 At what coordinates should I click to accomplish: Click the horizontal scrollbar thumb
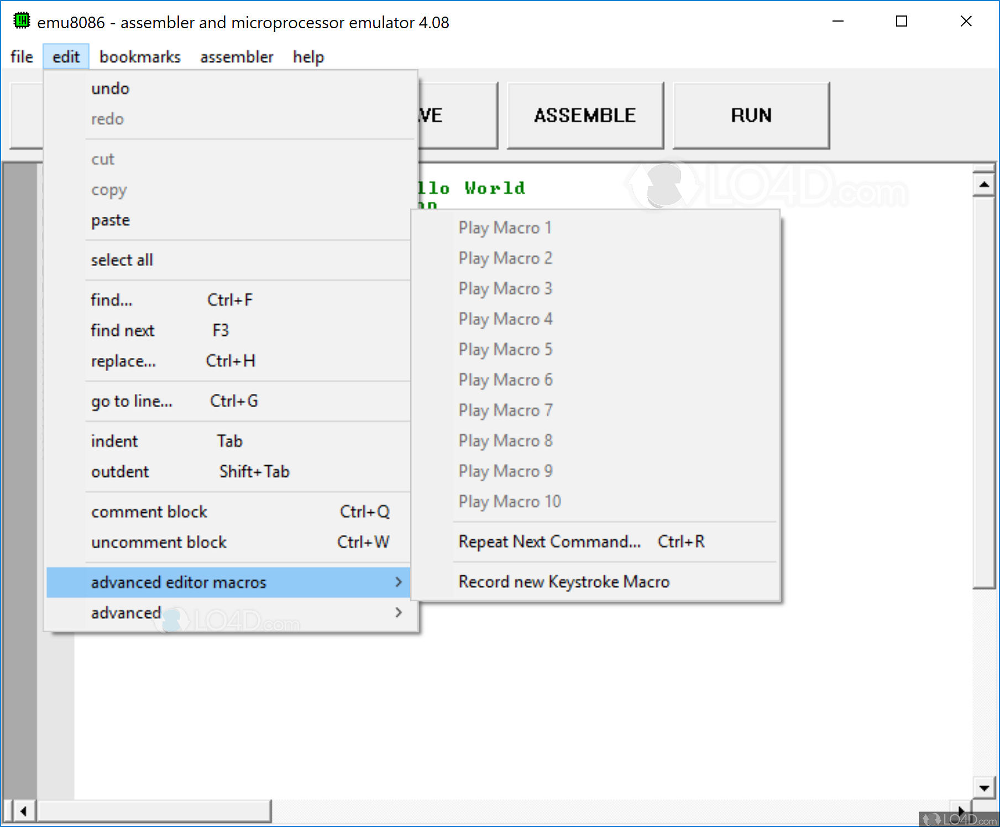(154, 811)
